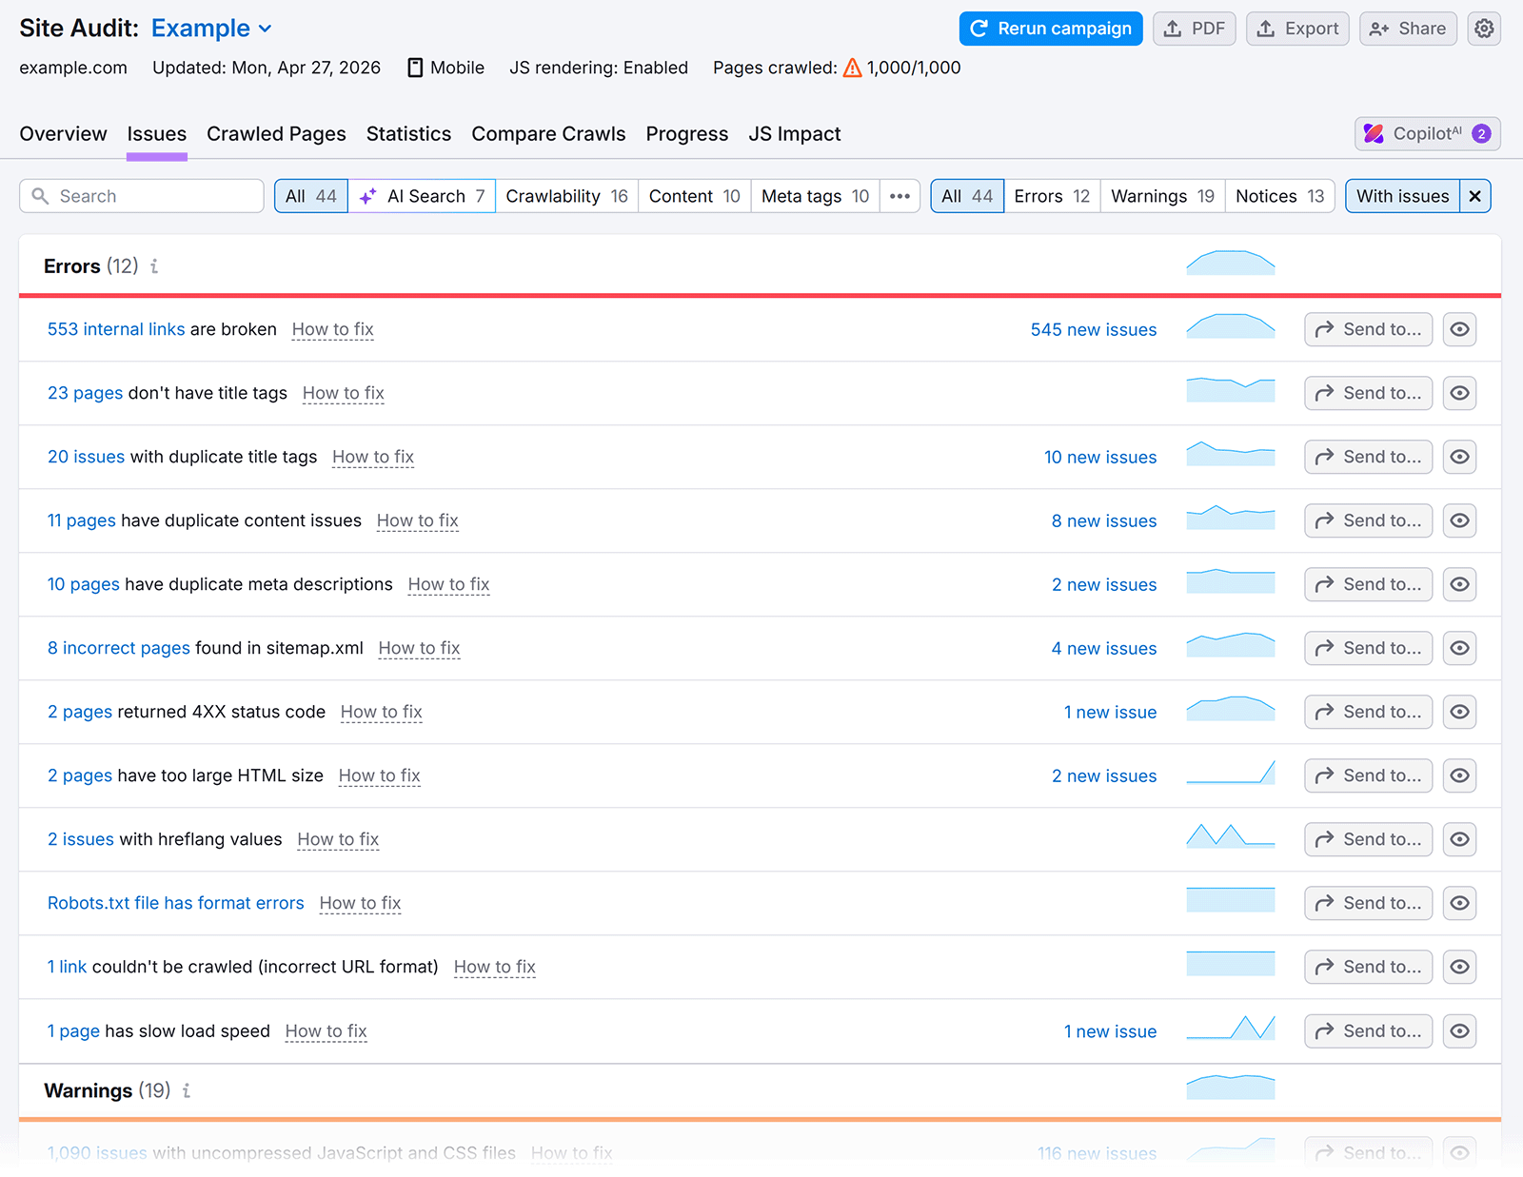
Task: Hide the hreflang values issue
Action: tap(1460, 839)
